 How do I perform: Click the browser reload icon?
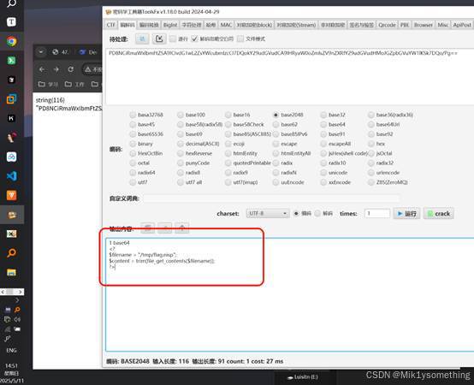[71, 69]
